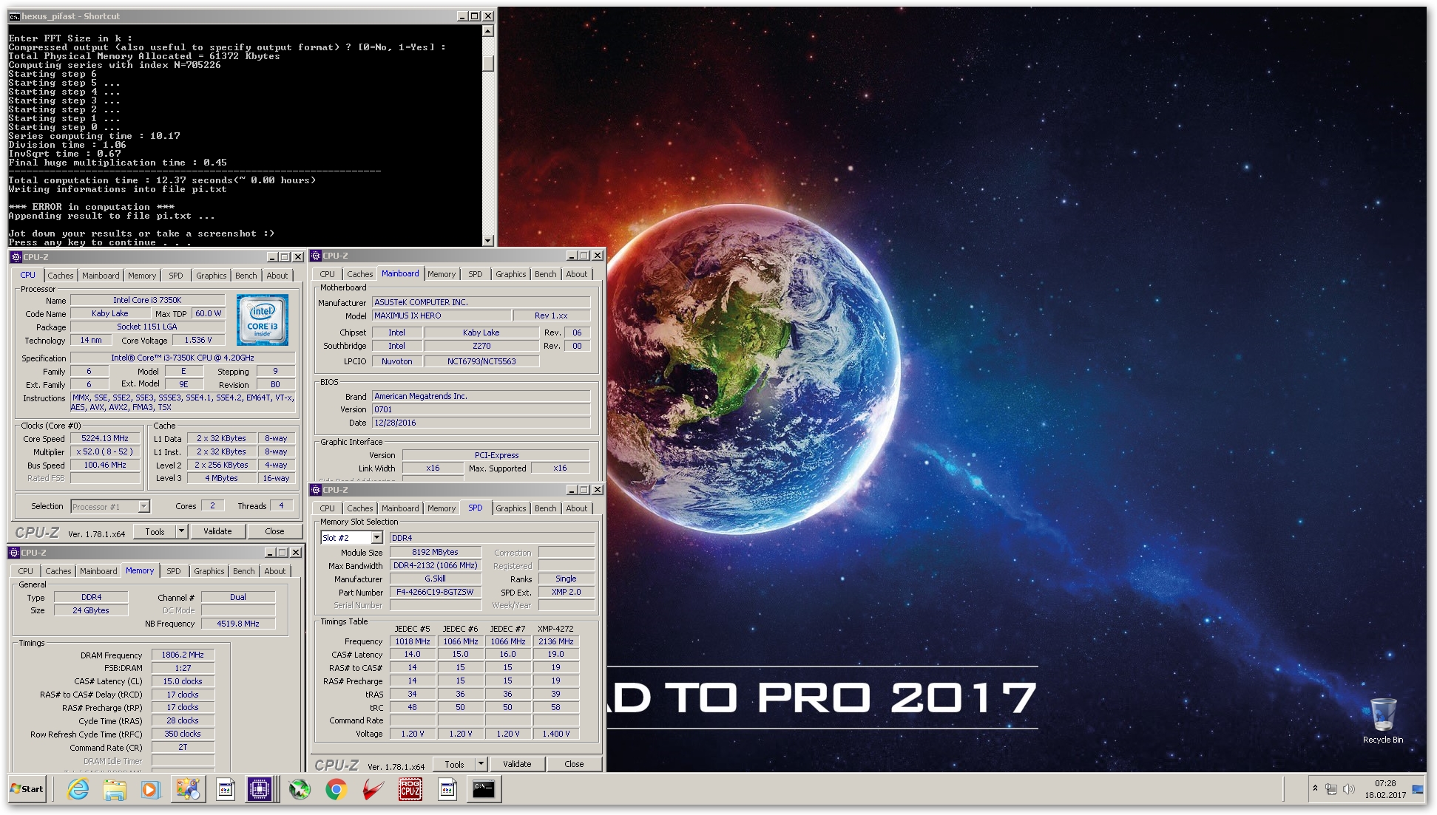Open About tab in Mainboard window
This screenshot has height=815, width=1437.
coord(577,274)
